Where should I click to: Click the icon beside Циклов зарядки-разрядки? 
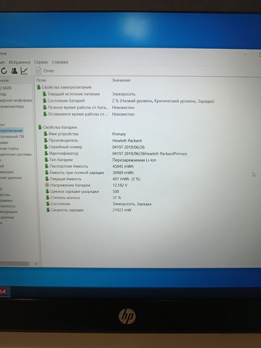pyautogui.click(x=48, y=191)
